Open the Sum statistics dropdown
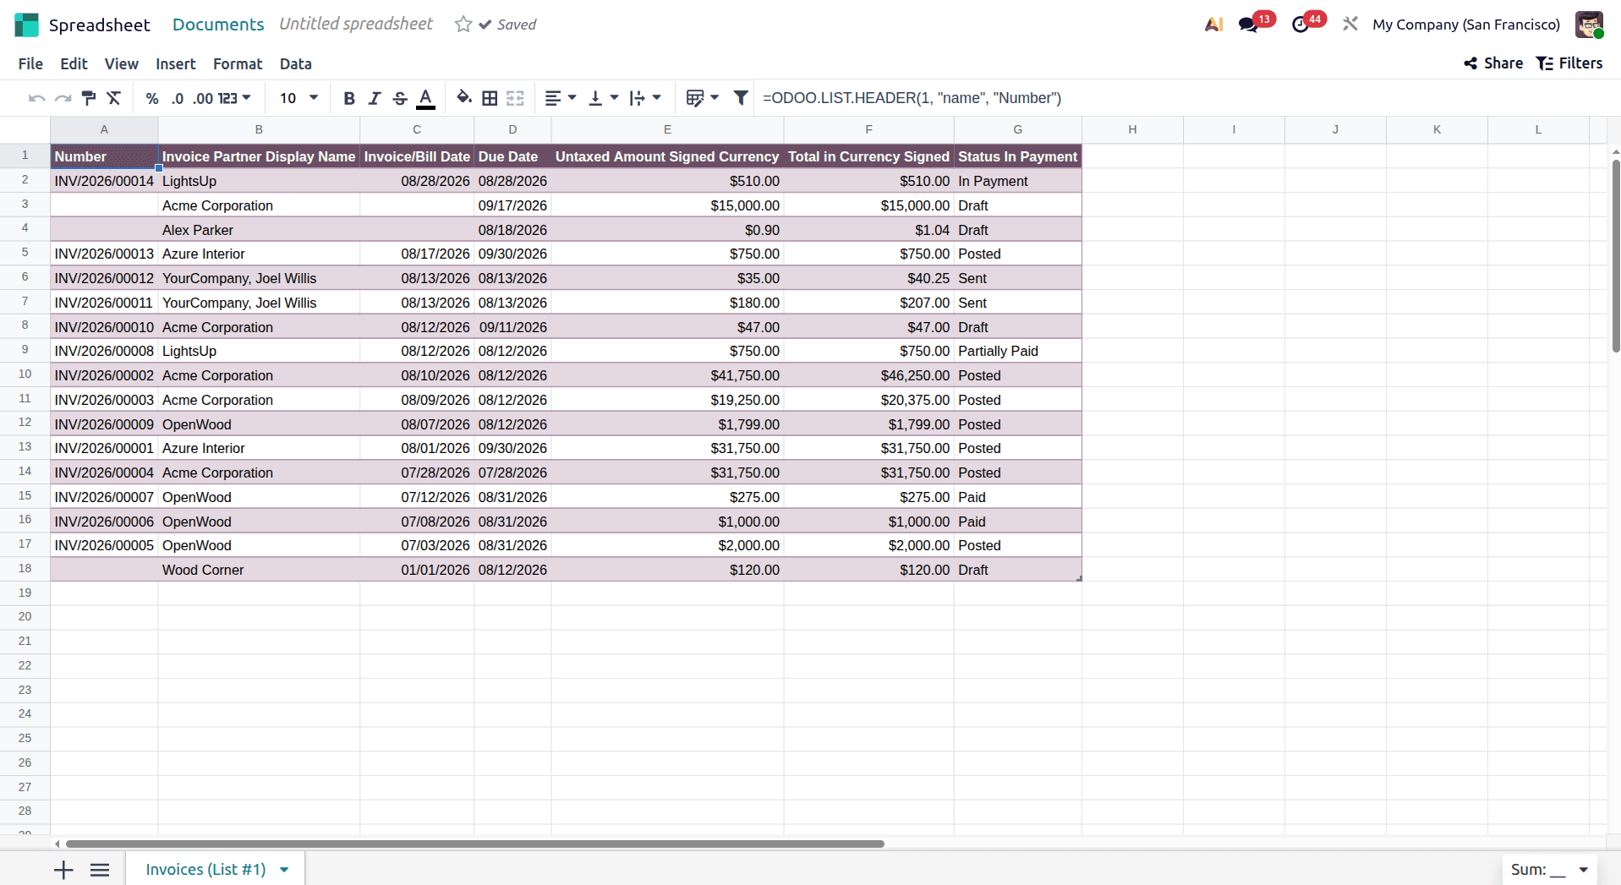The width and height of the screenshot is (1621, 885). pyautogui.click(x=1549, y=870)
